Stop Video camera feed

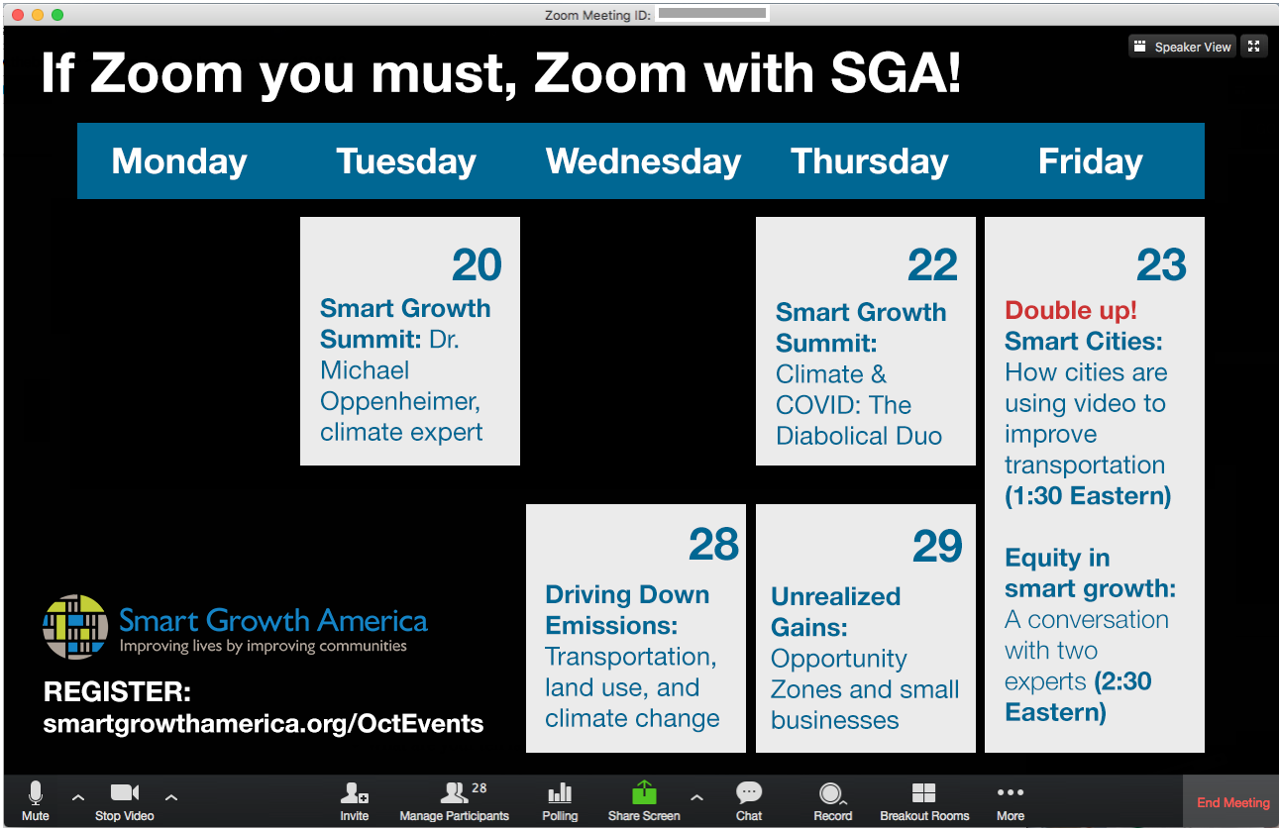tap(124, 800)
